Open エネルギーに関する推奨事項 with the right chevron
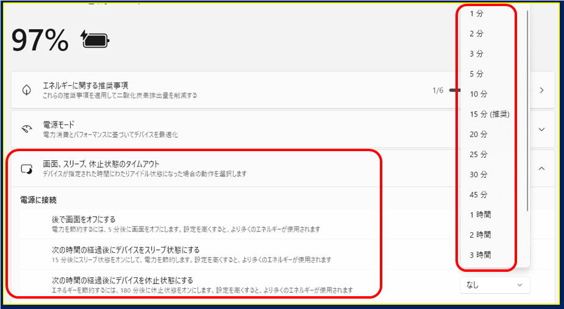Screen dimensions: 564x309 pos(541,90)
